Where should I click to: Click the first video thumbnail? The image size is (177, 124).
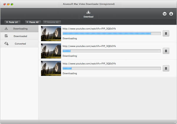pos(51,33)
